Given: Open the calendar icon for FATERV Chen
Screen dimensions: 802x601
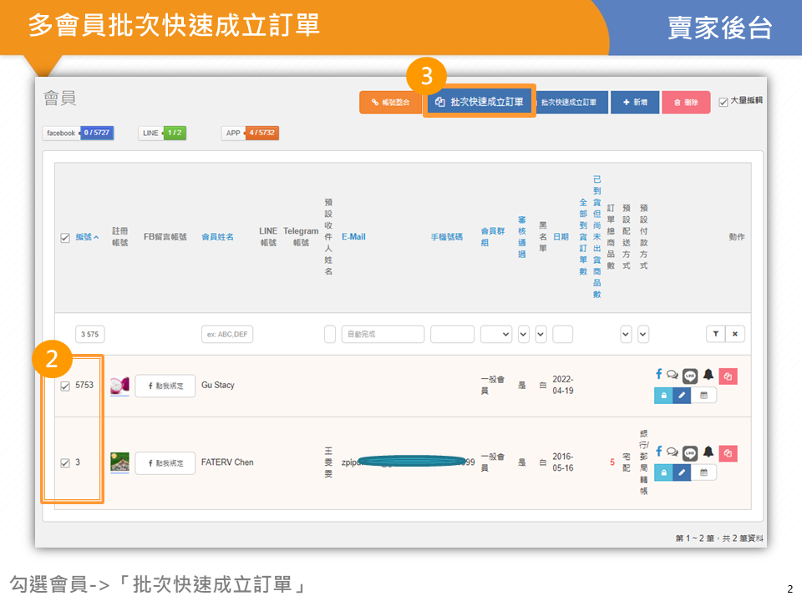Looking at the screenshot, I should click(704, 472).
